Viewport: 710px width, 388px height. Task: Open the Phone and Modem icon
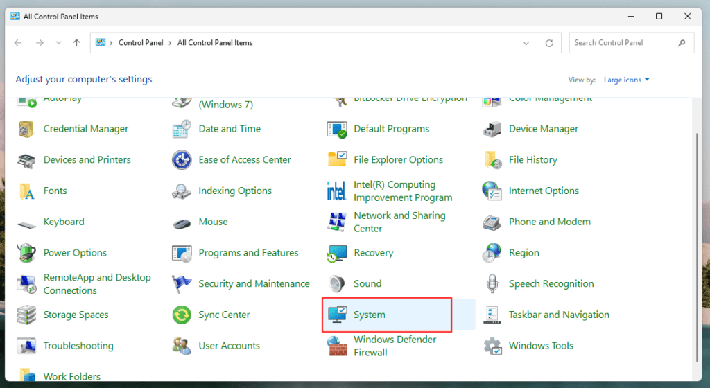point(492,222)
